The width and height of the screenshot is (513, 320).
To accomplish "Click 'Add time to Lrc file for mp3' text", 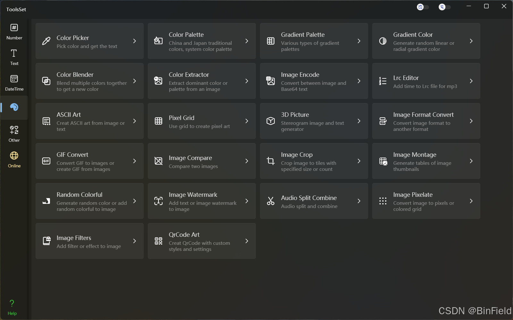I will 425,86.
